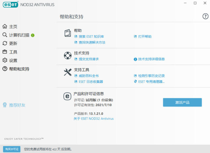Open 关于 ESET NOD32 Antivirus
The image size is (210, 153).
tap(93, 119)
